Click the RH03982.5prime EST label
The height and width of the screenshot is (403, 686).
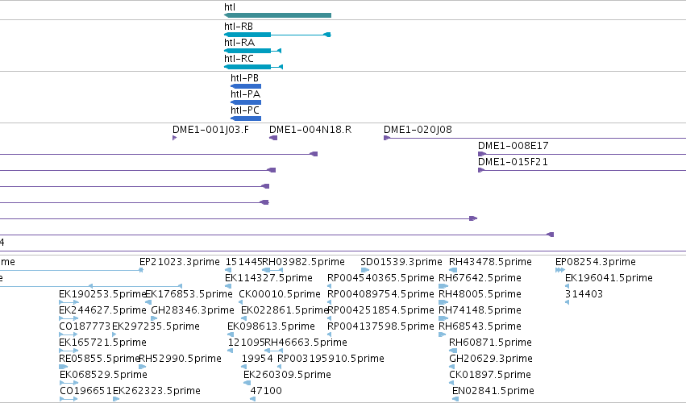[x=303, y=262]
